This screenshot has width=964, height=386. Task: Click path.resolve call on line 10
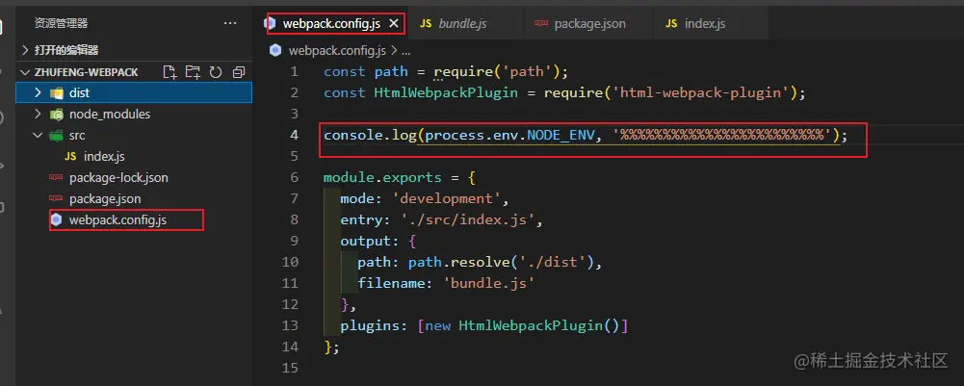459,262
